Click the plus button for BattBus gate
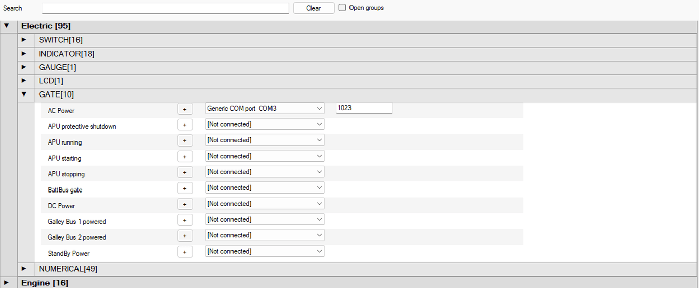The width and height of the screenshot is (699, 288). coord(185,188)
